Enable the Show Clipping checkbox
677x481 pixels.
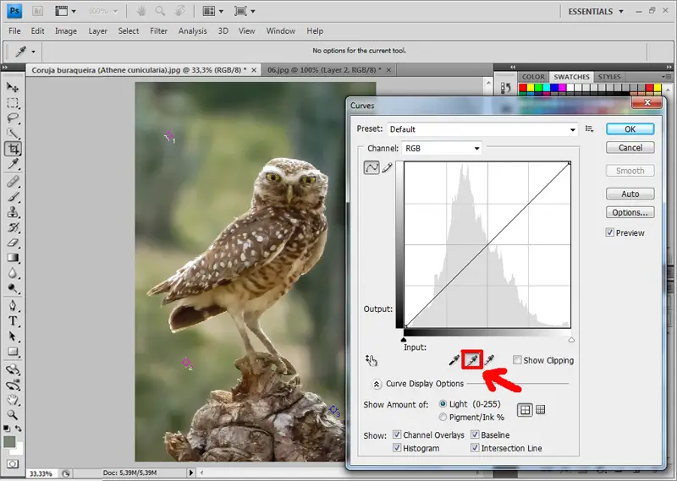[x=517, y=360]
